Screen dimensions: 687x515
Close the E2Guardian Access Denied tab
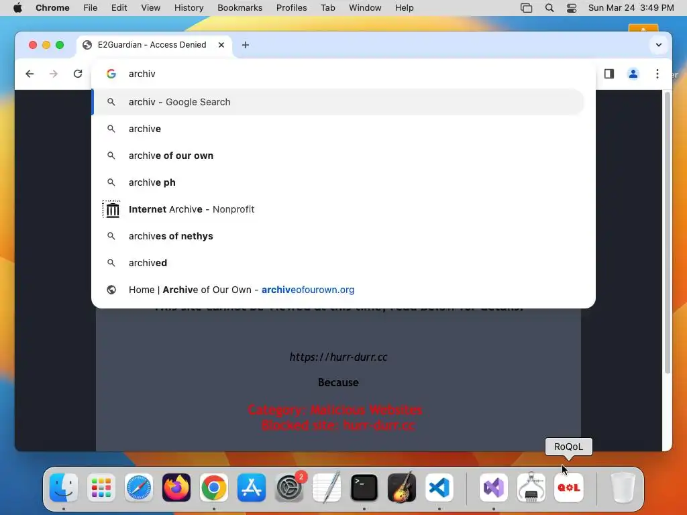point(221,45)
